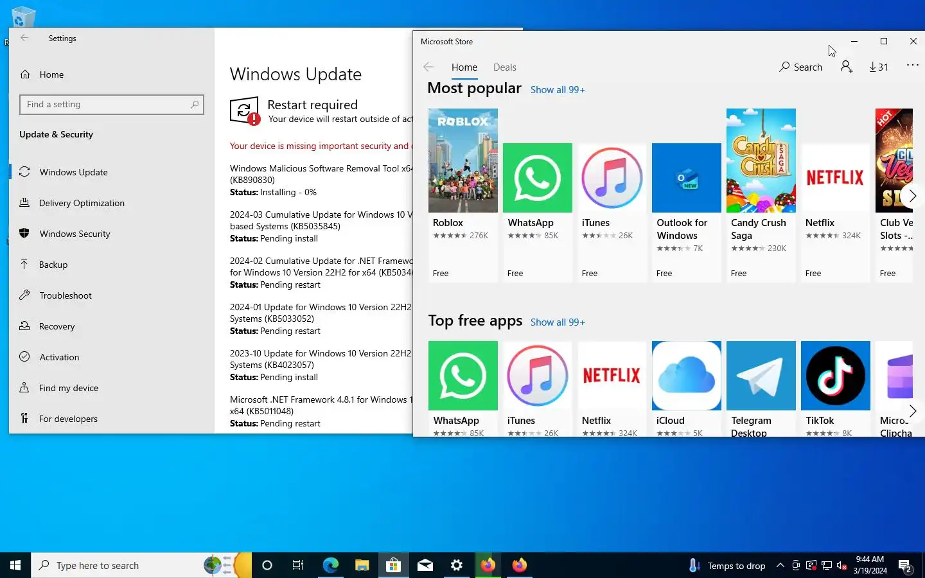Open Candy Crush Saga app tile
This screenshot has width=925, height=578.
click(x=761, y=195)
